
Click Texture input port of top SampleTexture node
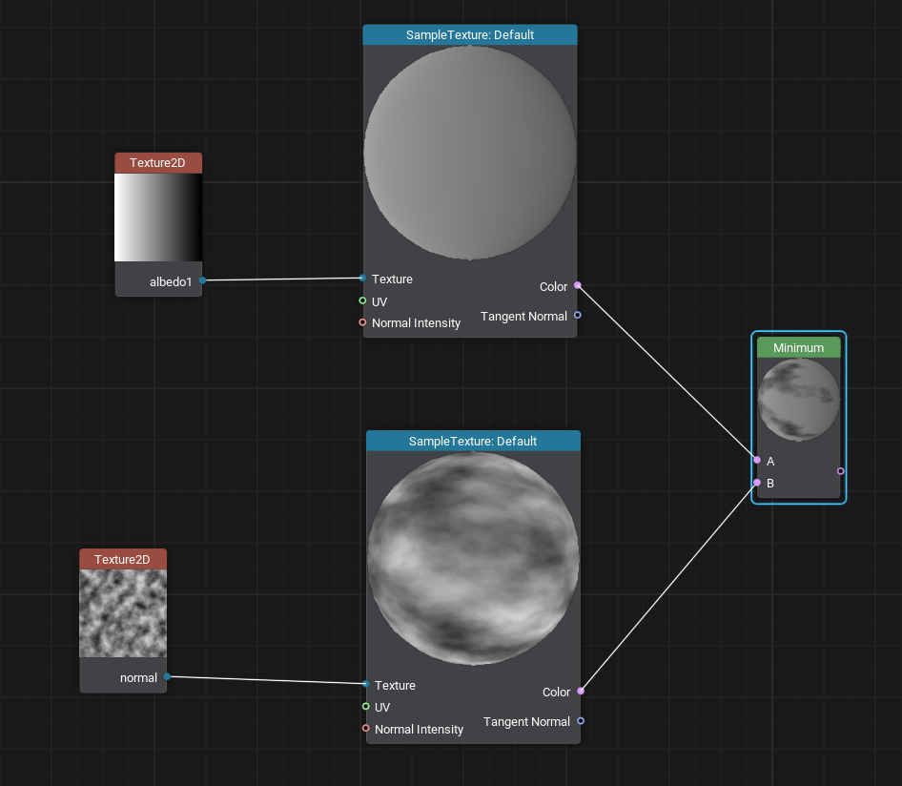[x=362, y=278]
